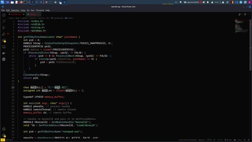
Task: Switch to workspace 2 in panel
Action: [37, 2]
